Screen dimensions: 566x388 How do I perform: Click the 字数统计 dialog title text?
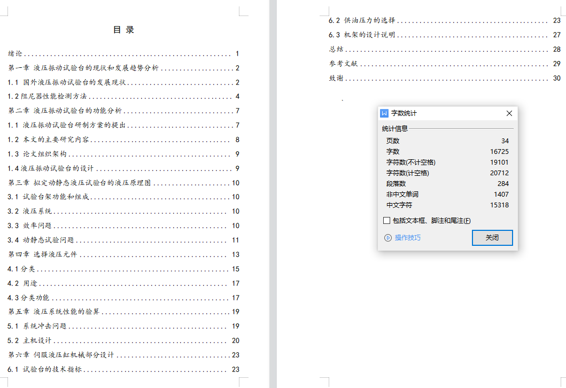tap(404, 113)
